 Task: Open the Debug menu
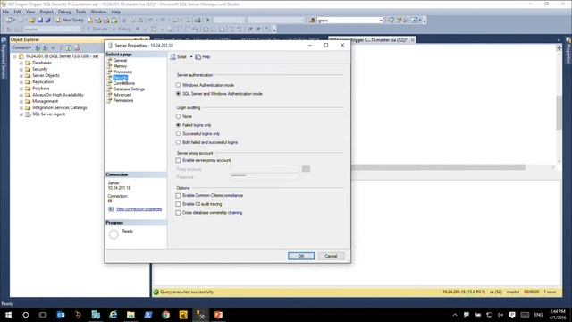[x=64, y=12]
